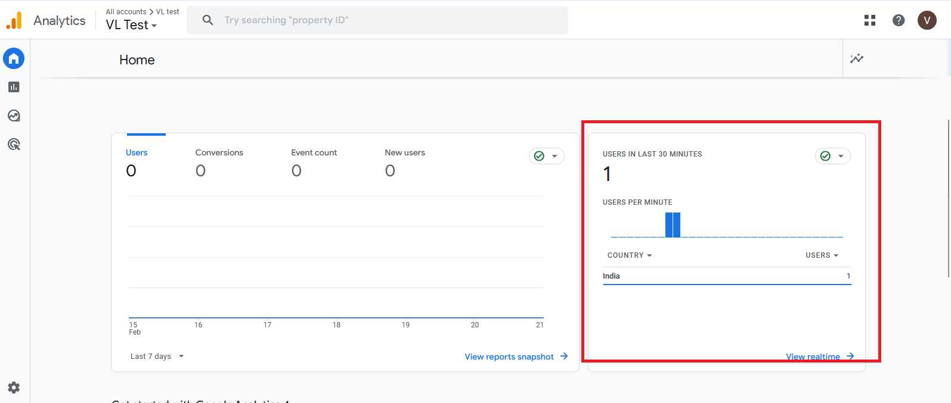Expand the Users metric dropdown in realtime card

tap(822, 255)
